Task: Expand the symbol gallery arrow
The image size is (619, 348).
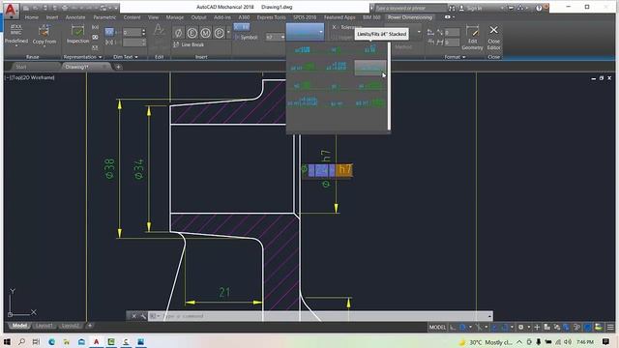Action: [228, 33]
